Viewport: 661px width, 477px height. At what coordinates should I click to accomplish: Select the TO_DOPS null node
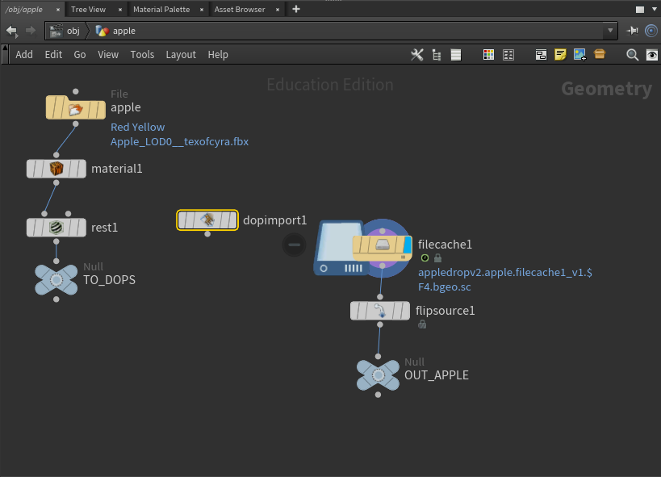(x=56, y=279)
